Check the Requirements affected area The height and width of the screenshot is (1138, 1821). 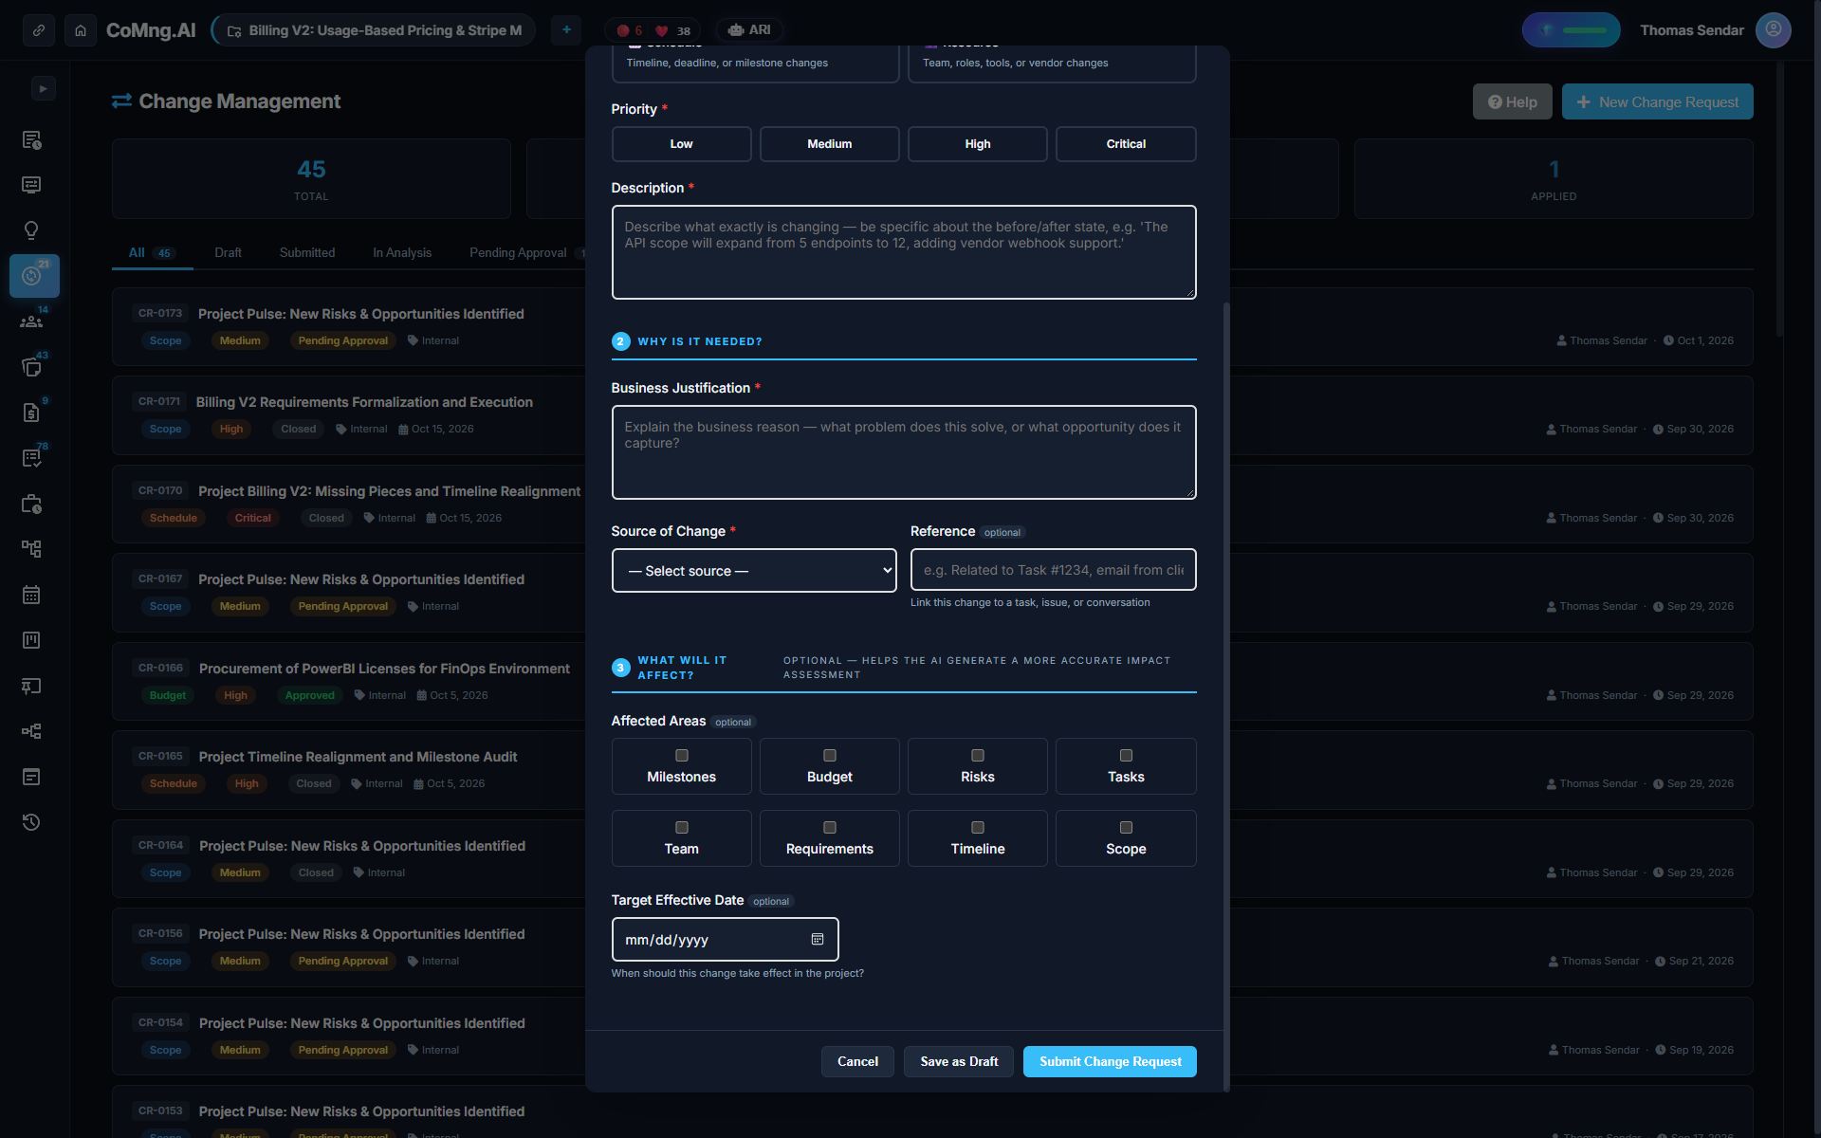point(830,828)
